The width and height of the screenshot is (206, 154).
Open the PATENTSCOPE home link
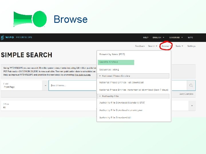24,37
